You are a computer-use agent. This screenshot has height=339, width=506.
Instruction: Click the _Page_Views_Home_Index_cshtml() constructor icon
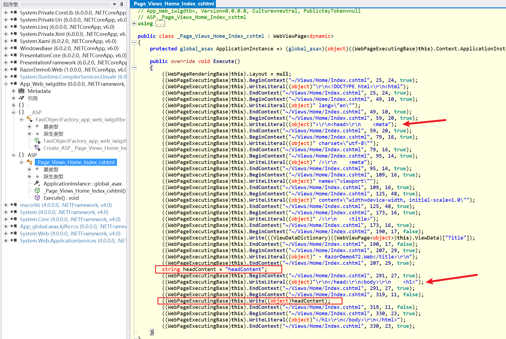click(37, 191)
